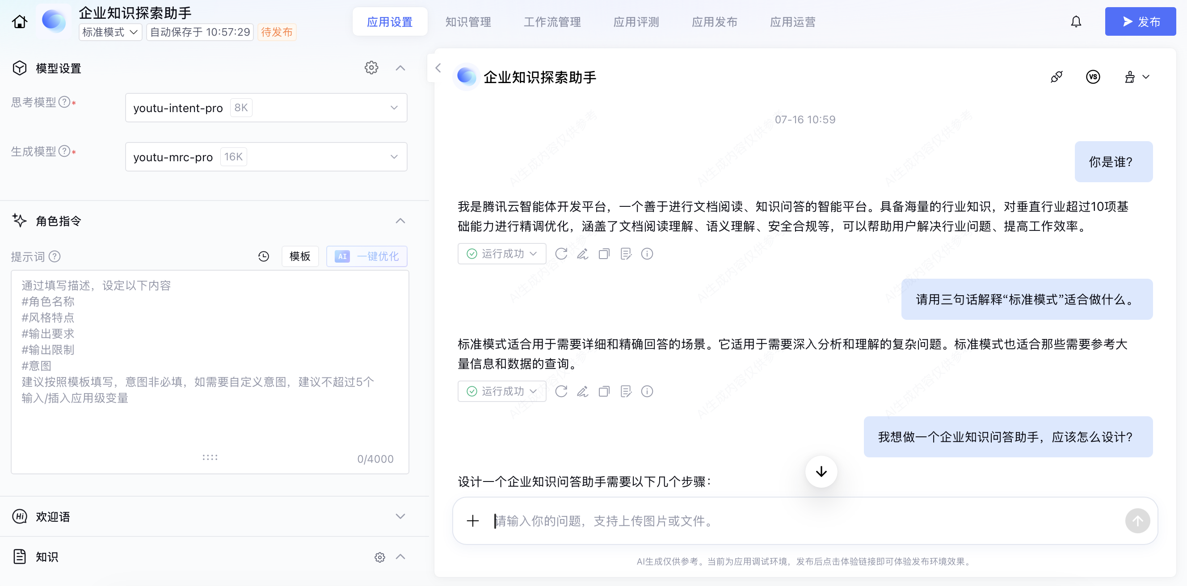Click the 07-16 10:59 timestamp
Viewport: 1187px width, 586px height.
[804, 120]
